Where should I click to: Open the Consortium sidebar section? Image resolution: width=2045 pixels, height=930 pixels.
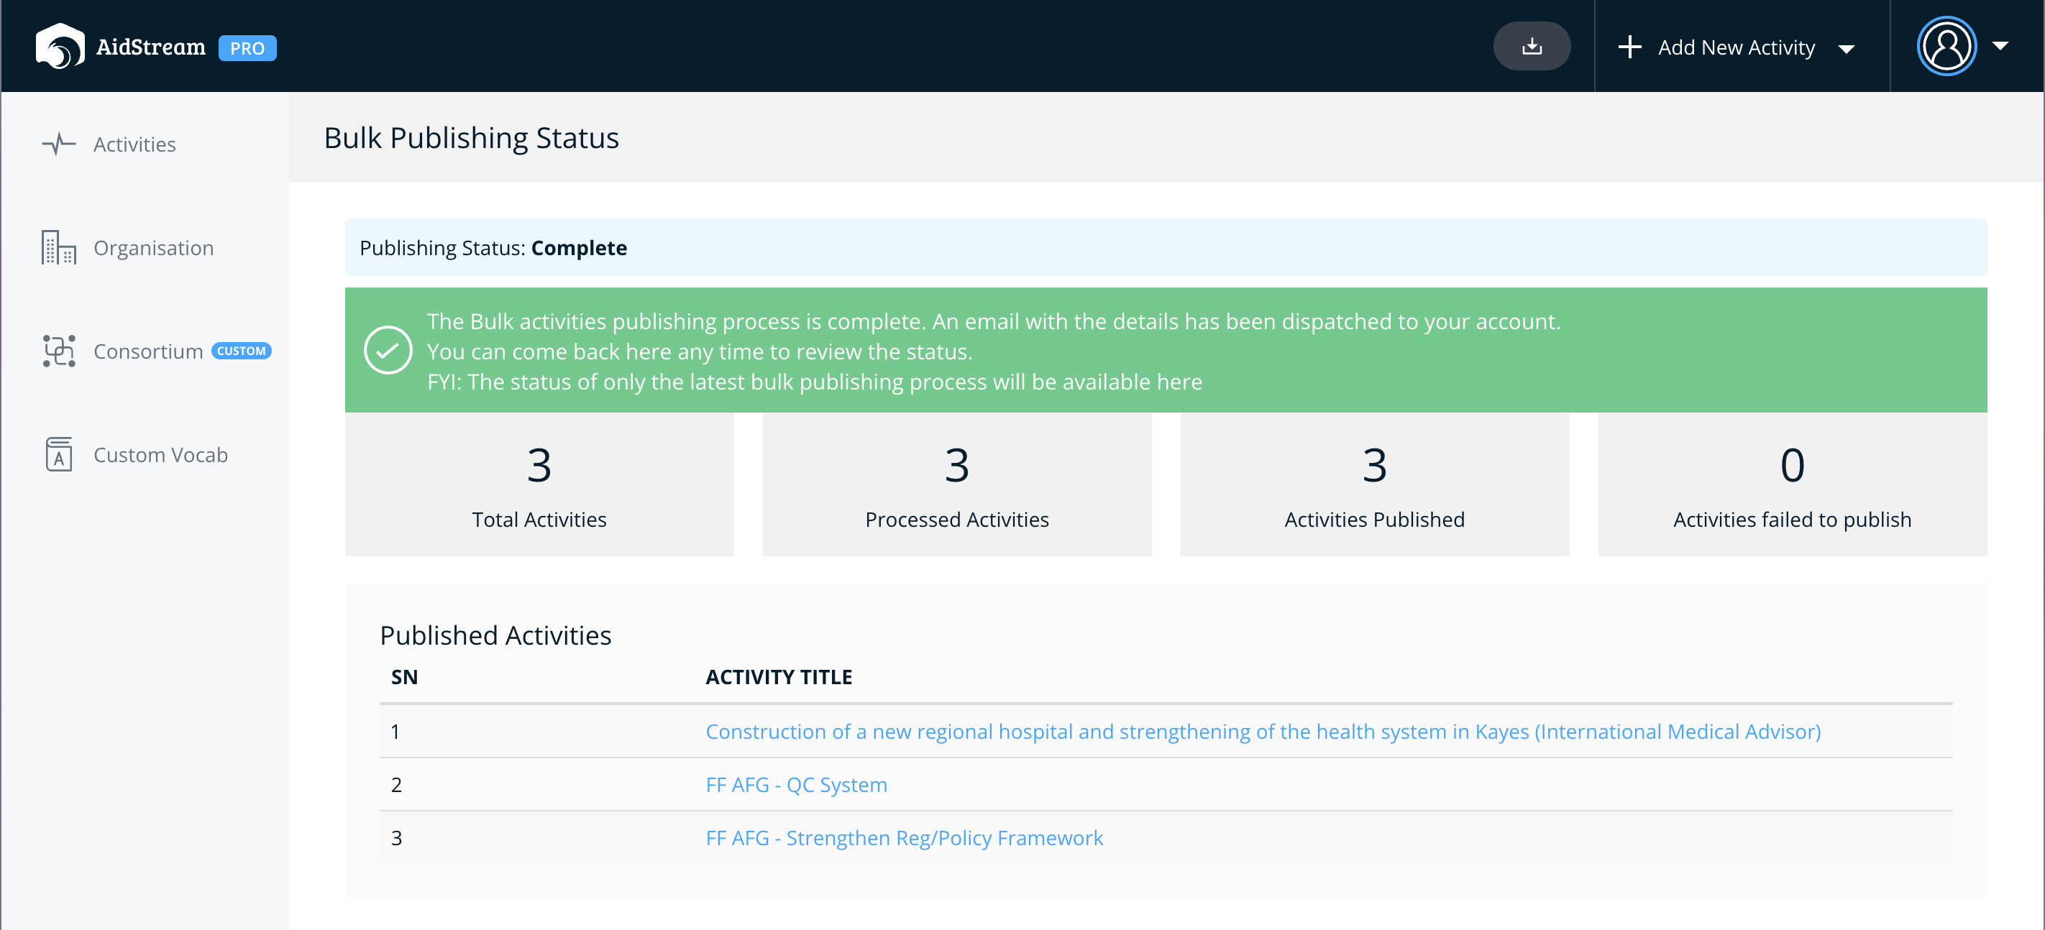[x=148, y=351]
